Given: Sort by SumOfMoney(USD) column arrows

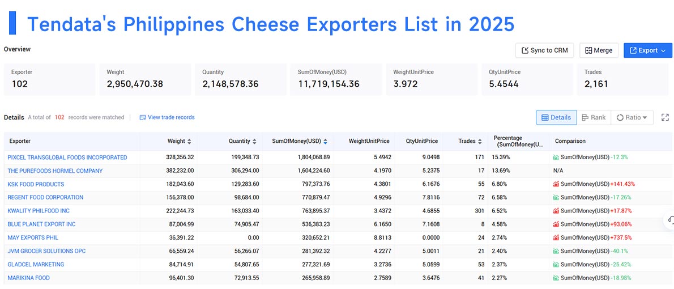Looking at the screenshot, I should tap(326, 141).
